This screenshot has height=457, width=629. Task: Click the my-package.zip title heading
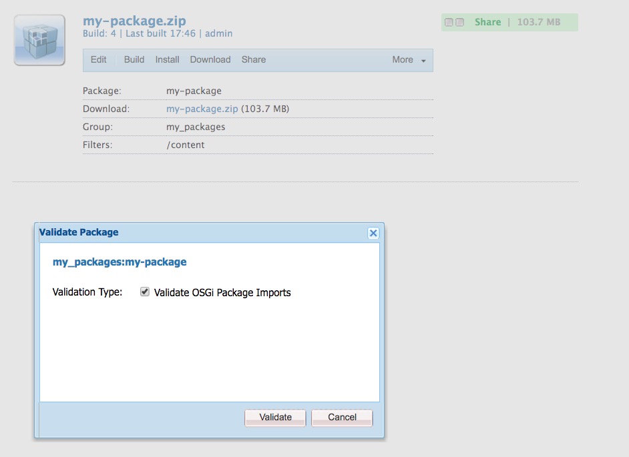(x=134, y=21)
